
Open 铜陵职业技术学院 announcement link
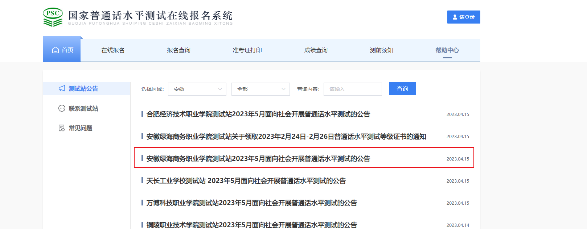point(251,225)
